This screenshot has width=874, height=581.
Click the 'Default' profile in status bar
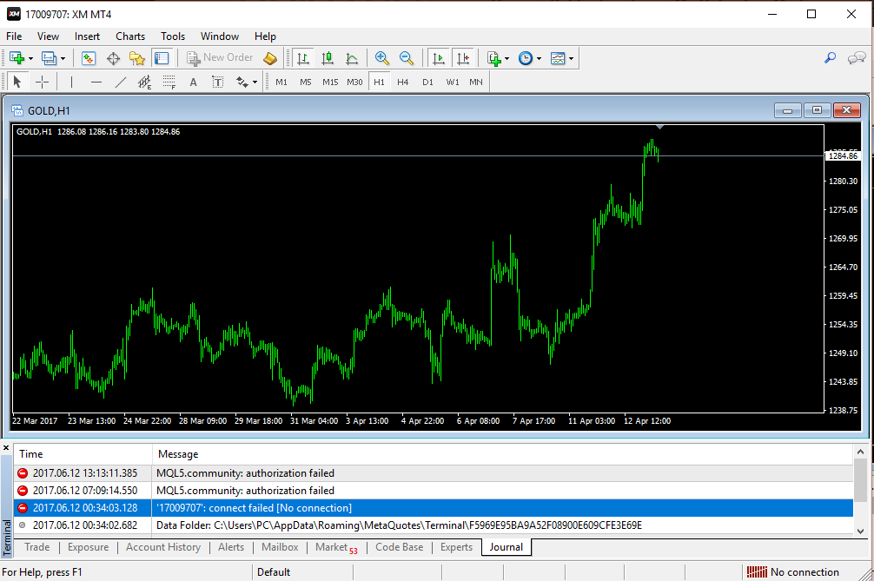(274, 572)
